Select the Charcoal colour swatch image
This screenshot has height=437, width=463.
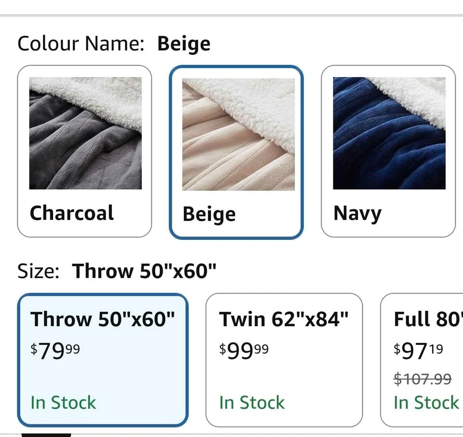pyautogui.click(x=85, y=133)
